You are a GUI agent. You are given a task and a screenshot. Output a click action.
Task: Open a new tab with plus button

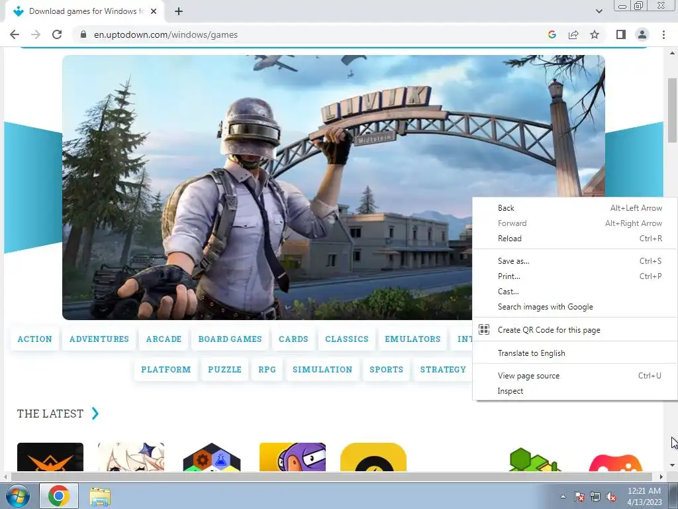[179, 11]
